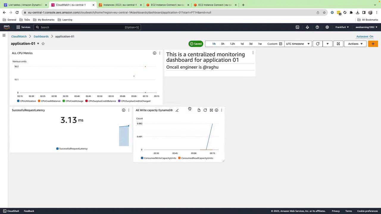Focus the AWS services search field
The width and height of the screenshot is (381, 214).
87,27
